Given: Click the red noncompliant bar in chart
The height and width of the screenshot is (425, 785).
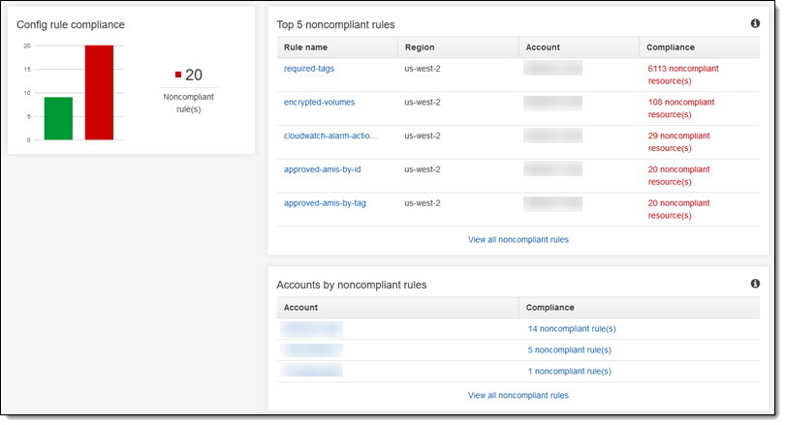Looking at the screenshot, I should 99,93.
